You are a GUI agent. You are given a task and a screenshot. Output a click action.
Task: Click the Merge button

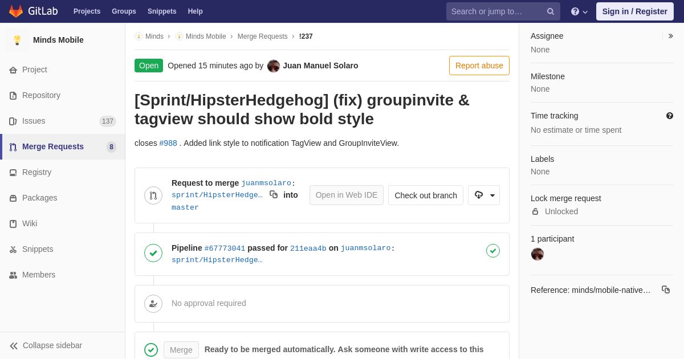pos(181,350)
